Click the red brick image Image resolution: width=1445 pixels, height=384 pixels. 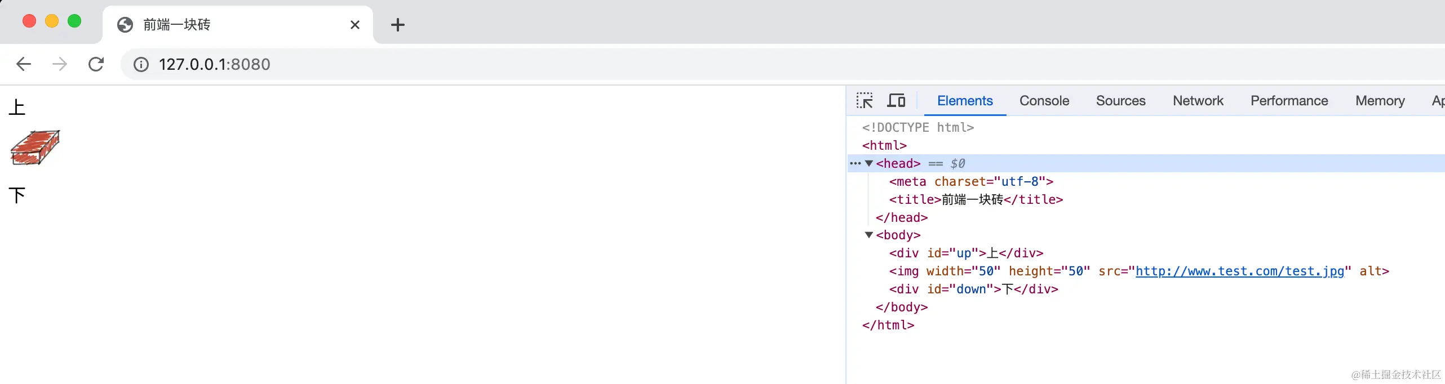35,148
